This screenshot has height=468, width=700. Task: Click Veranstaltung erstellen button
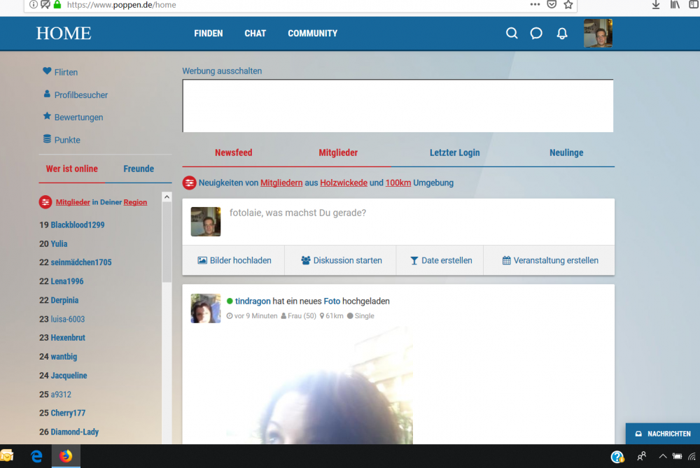pos(550,260)
